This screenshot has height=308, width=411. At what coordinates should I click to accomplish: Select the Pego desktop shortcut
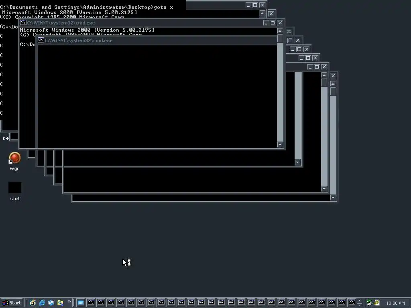click(x=14, y=162)
